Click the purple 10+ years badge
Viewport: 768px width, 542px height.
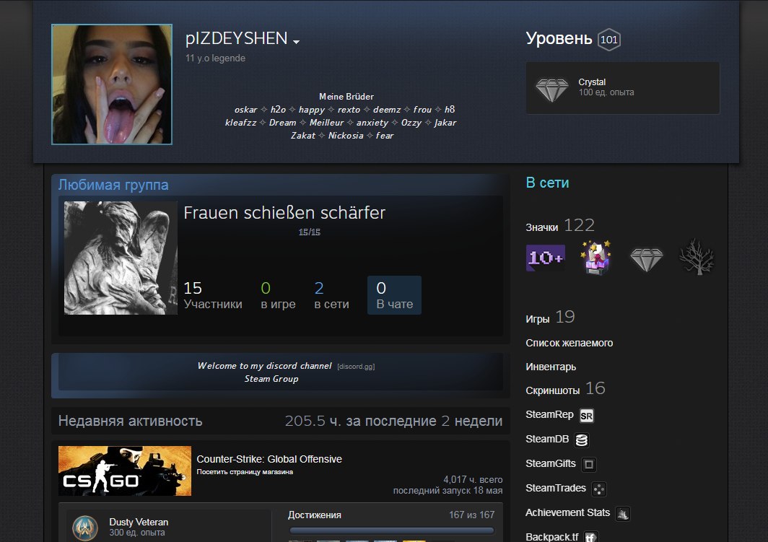[546, 258]
